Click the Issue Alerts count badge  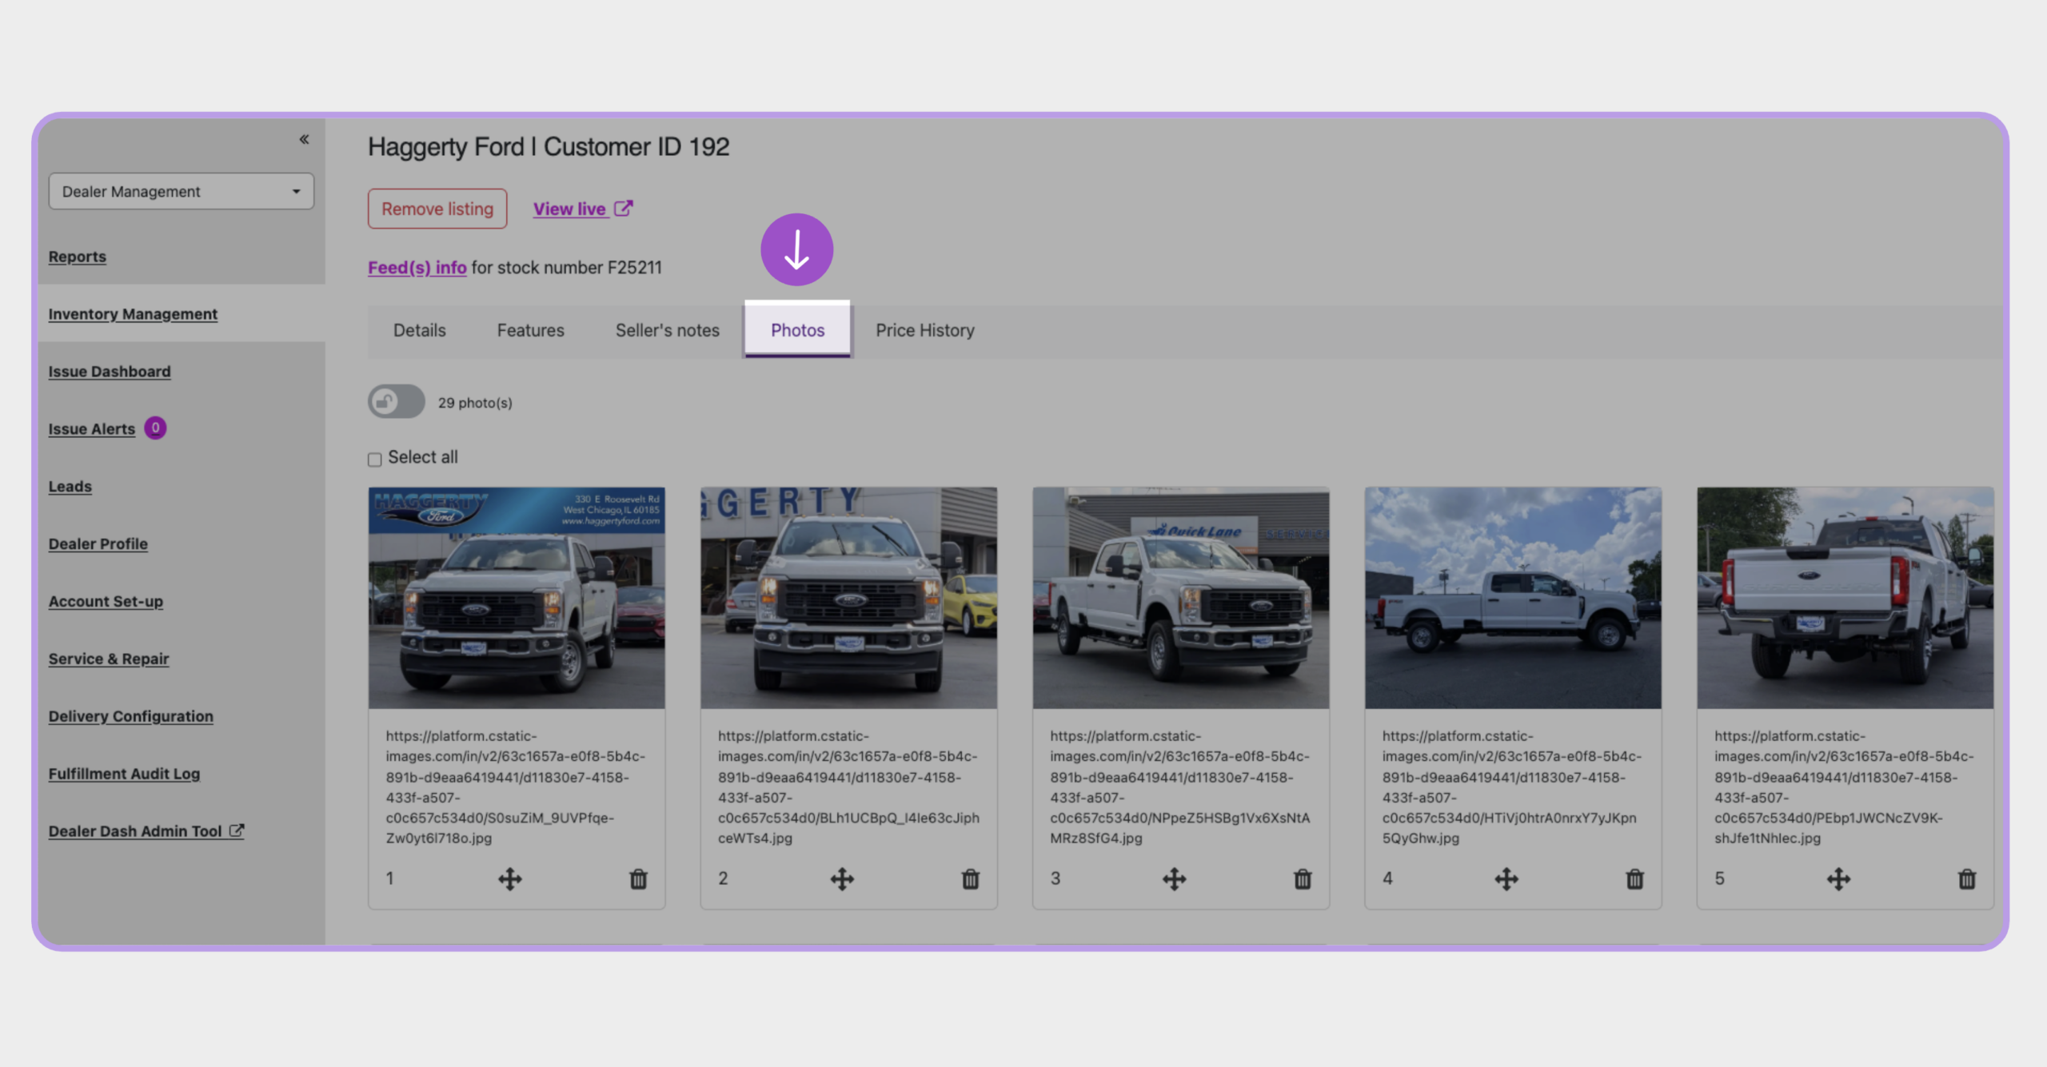(155, 428)
